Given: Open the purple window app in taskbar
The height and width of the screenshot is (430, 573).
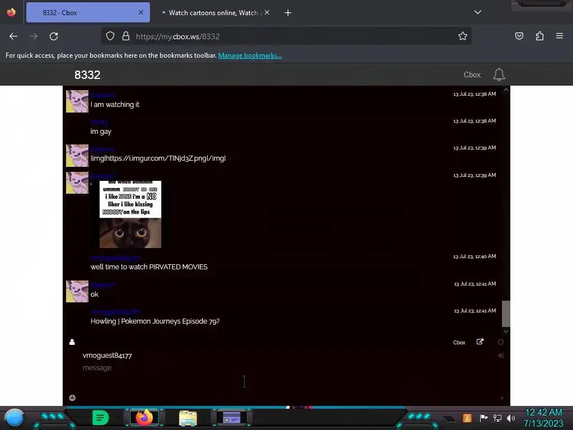Looking at the screenshot, I should click(x=232, y=418).
